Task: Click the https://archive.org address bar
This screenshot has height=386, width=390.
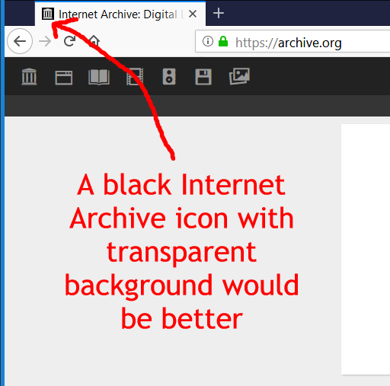Action: pyautogui.click(x=292, y=41)
